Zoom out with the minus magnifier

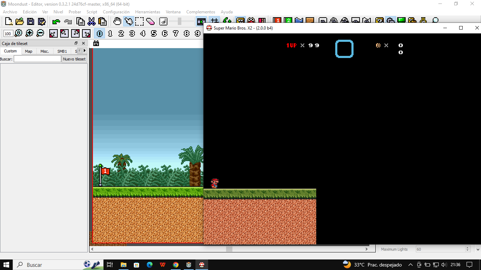[40, 33]
